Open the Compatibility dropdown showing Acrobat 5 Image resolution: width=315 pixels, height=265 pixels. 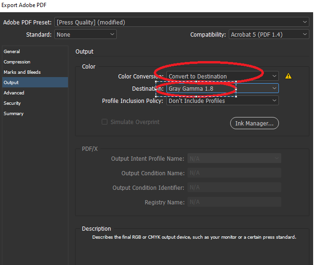tap(269, 34)
